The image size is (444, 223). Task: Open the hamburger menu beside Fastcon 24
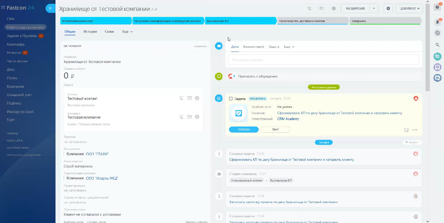(3, 8)
